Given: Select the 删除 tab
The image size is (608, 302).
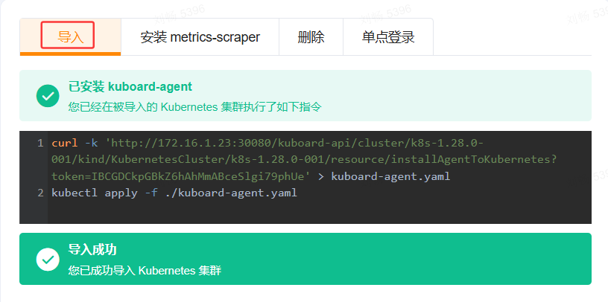Looking at the screenshot, I should point(311,37).
